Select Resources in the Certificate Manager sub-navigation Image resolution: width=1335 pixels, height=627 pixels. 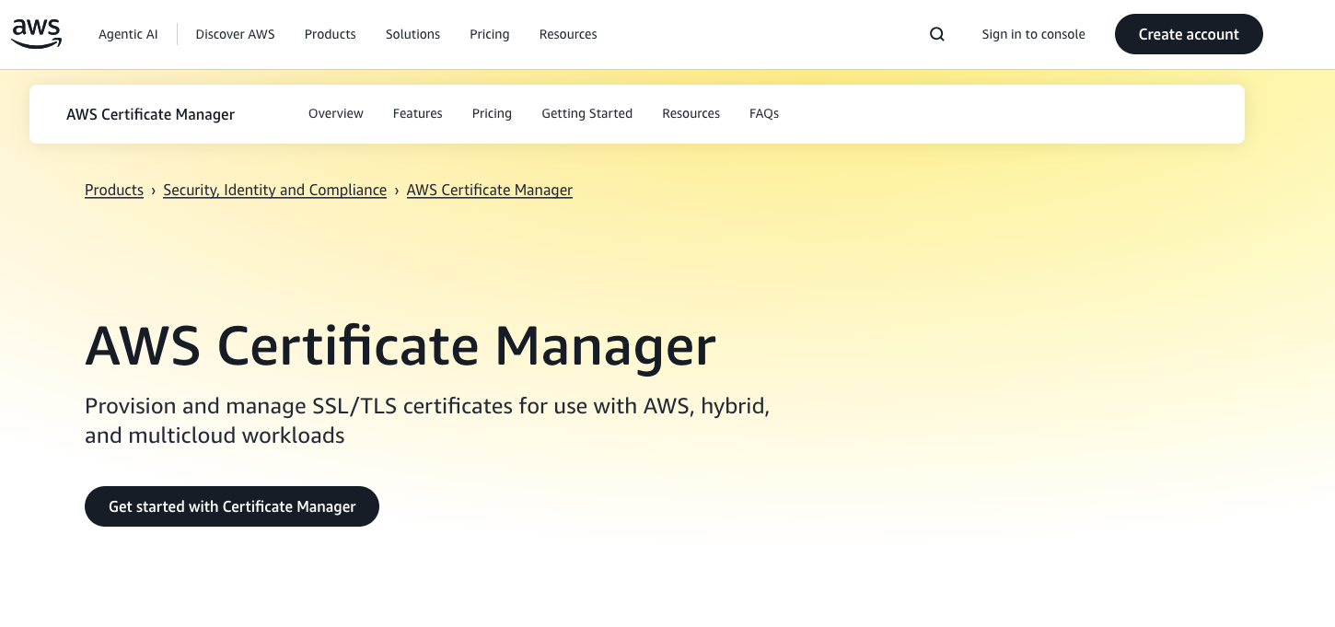tap(691, 113)
